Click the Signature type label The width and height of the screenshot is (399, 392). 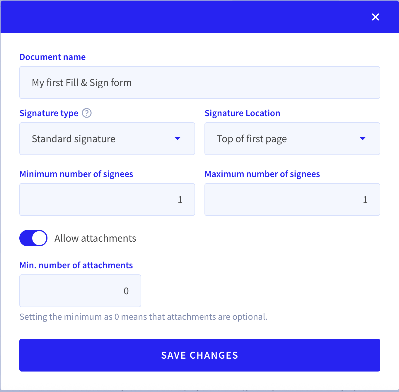coord(49,113)
